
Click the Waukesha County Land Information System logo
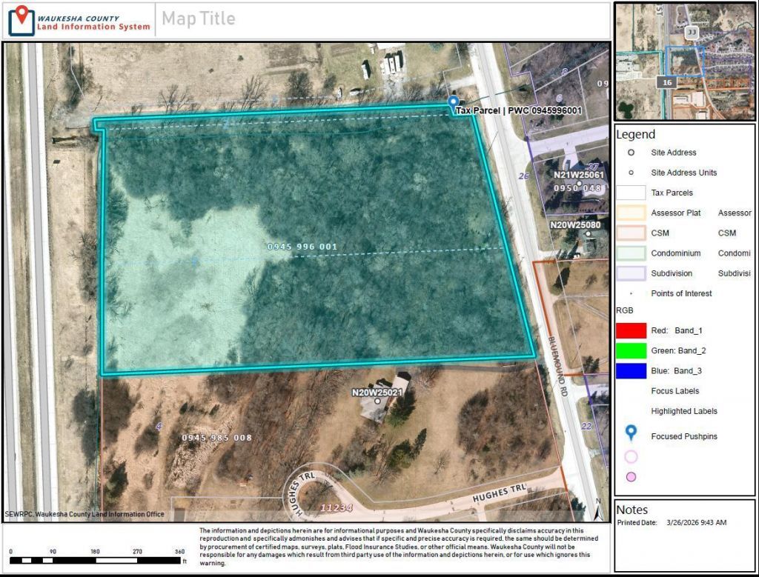tap(79, 20)
